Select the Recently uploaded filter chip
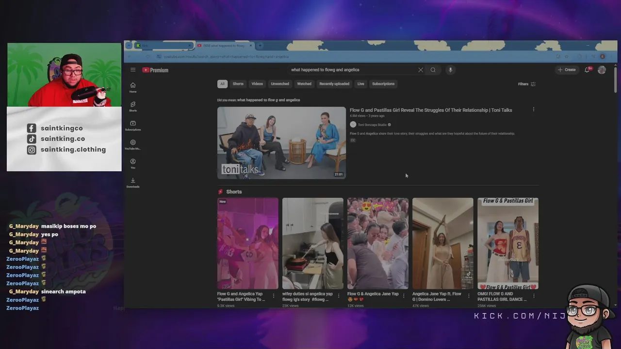Screen dimensions: 621x349 pyautogui.click(x=334, y=84)
